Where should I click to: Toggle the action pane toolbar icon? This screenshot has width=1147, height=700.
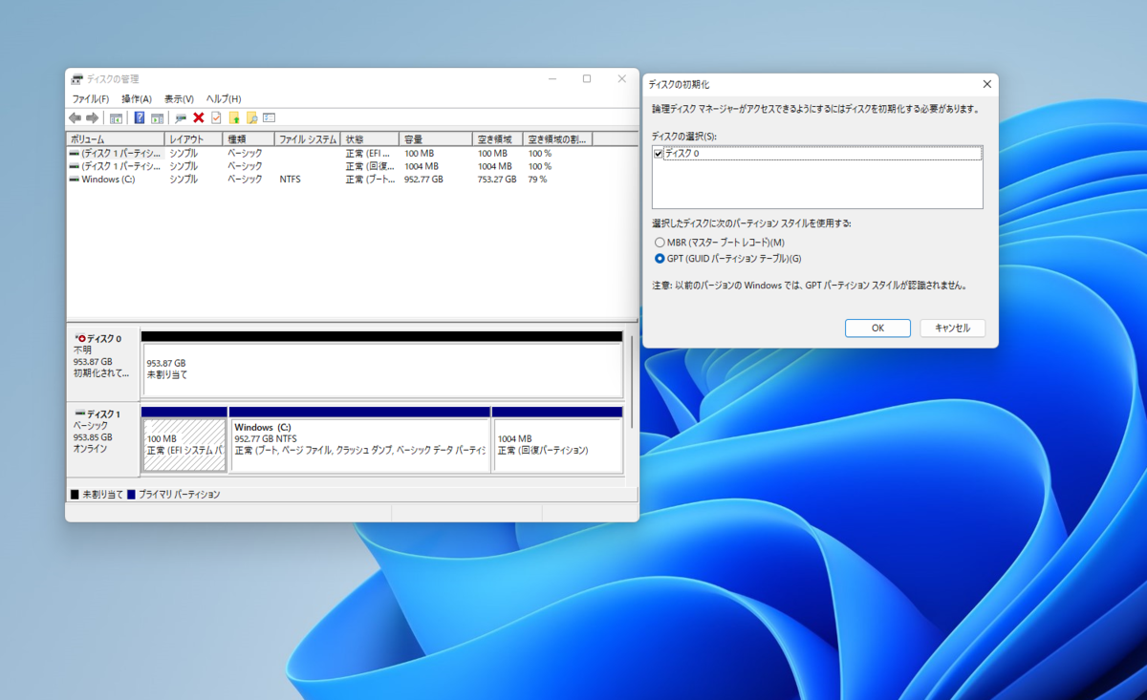tap(157, 117)
